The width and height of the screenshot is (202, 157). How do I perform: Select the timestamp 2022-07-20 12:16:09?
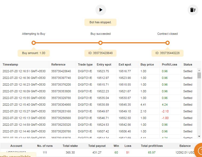pos(24,91)
